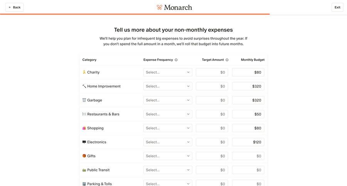Go back using the Back button
Screen dimensions: 347x186
[x=15, y=7]
